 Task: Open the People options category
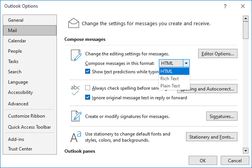(x=30, y=51)
